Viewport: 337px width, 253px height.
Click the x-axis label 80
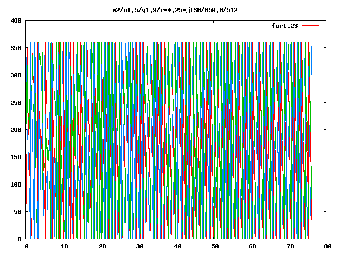[x=328, y=246]
